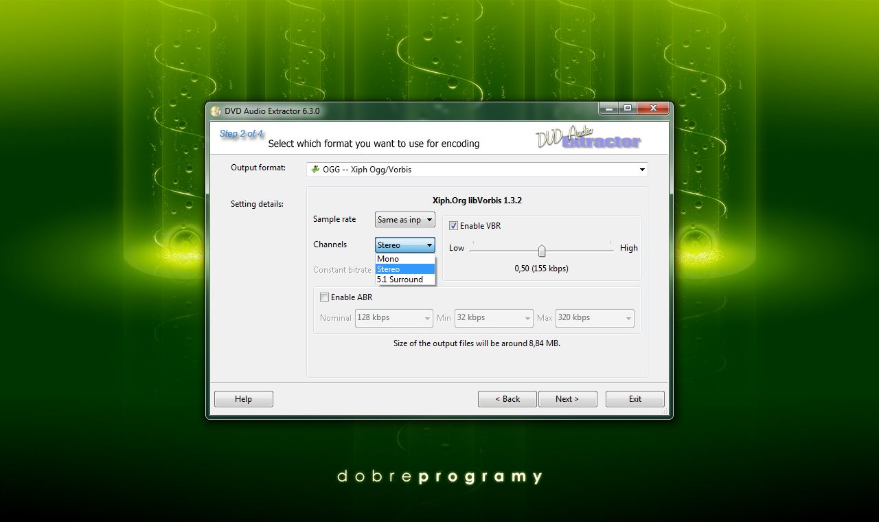Close the DVD Audio Extractor window
Screen dimensions: 879x522
tap(653, 109)
